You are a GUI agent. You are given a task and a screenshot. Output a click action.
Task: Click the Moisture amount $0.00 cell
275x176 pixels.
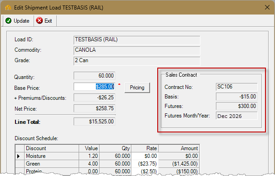coord(179,156)
